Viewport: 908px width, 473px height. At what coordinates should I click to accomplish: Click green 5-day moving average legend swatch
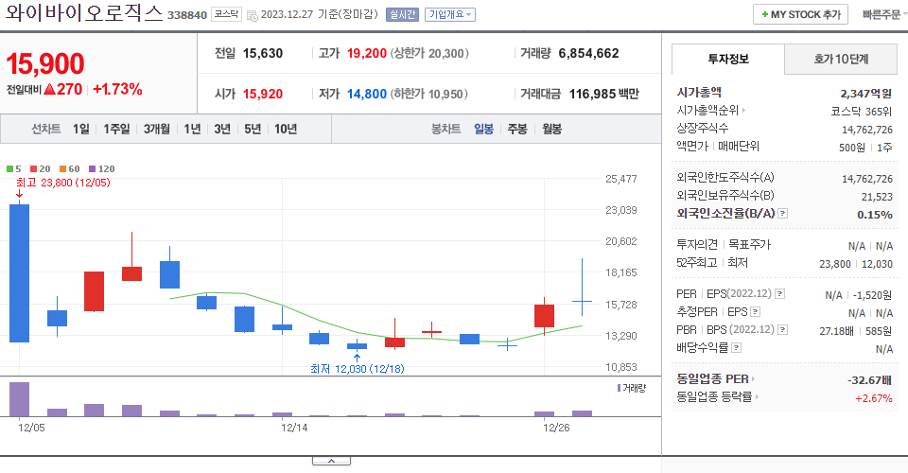(x=9, y=169)
